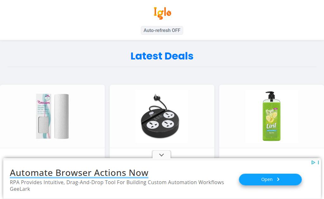Click the GeeLark advertiser name

tap(20, 189)
